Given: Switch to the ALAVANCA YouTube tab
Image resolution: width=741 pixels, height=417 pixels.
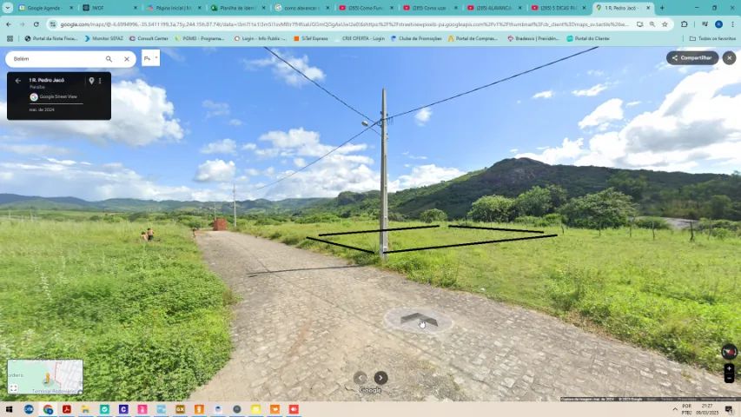Looking at the screenshot, I should 495,8.
